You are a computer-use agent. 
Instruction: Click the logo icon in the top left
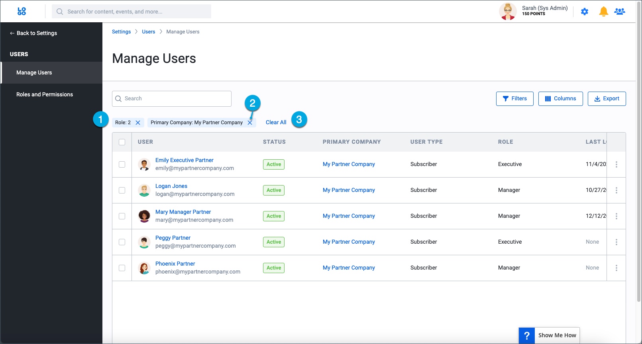[x=22, y=12]
